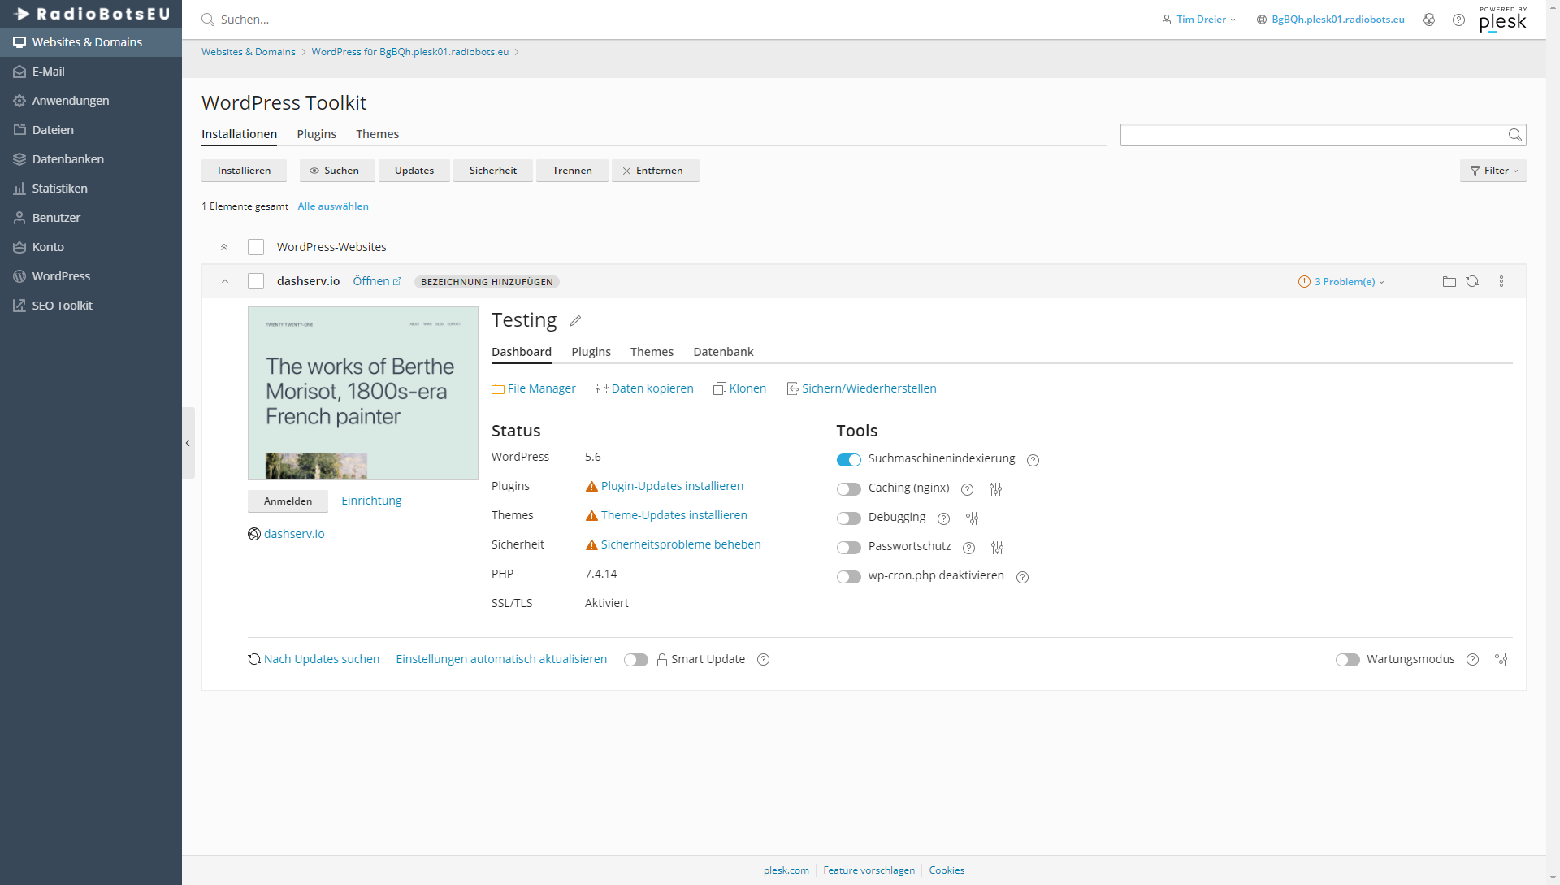Open Datenbanken sidebar entry
Image resolution: width=1560 pixels, height=885 pixels.
pos(91,159)
